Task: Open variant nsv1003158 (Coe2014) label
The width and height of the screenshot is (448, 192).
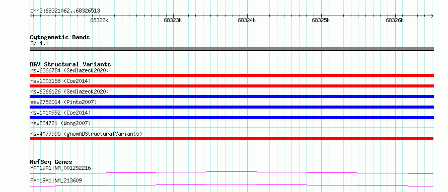Action: [x=60, y=81]
